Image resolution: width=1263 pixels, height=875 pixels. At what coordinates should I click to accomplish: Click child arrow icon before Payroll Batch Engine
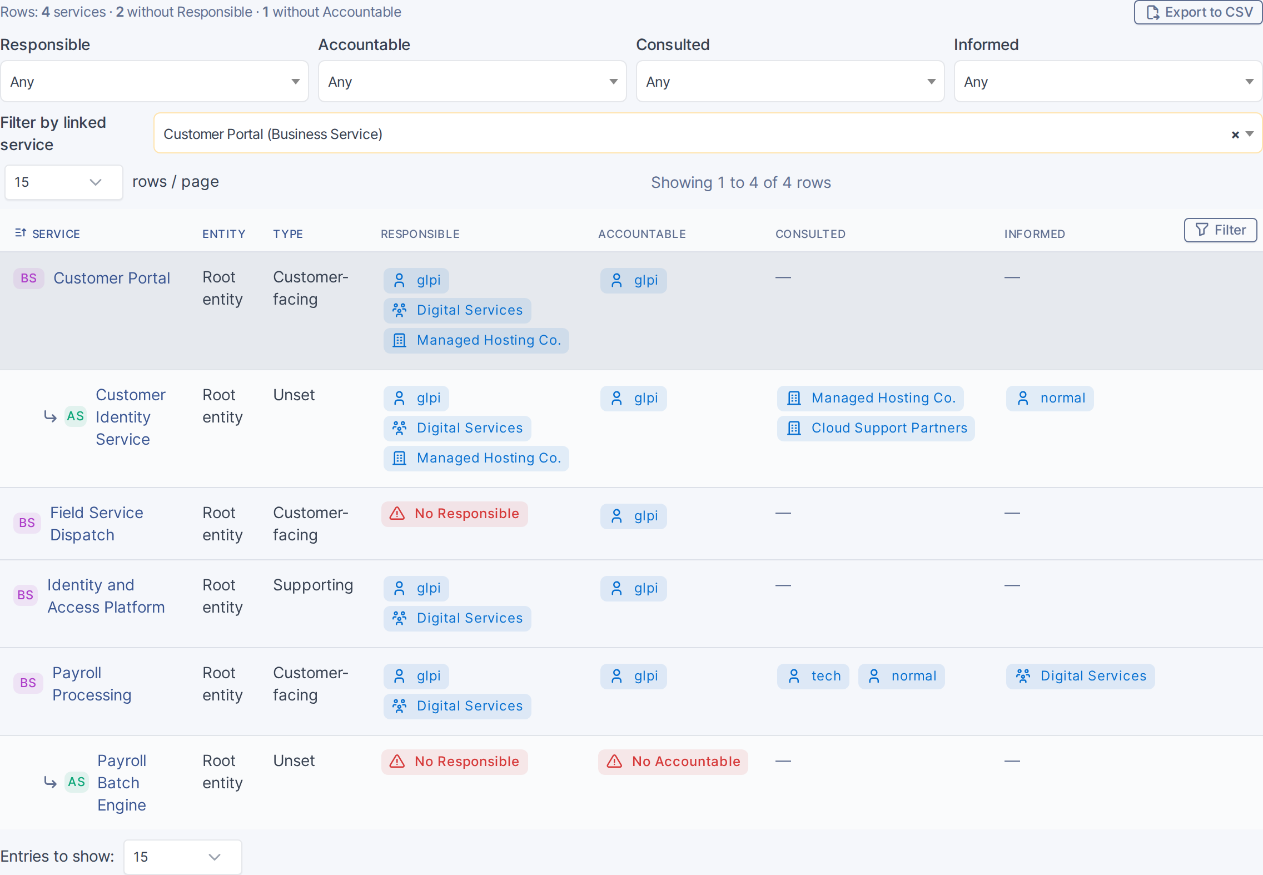(50, 782)
